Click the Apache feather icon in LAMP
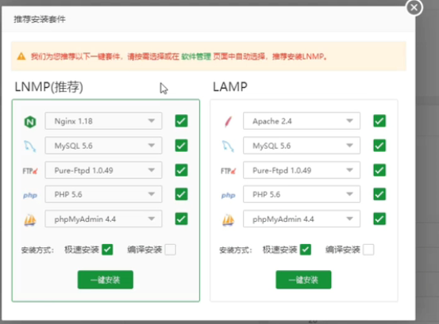Screen dimensions: 439x324 (228, 121)
